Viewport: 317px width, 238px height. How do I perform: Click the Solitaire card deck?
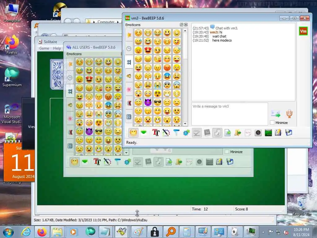pyautogui.click(x=57, y=74)
